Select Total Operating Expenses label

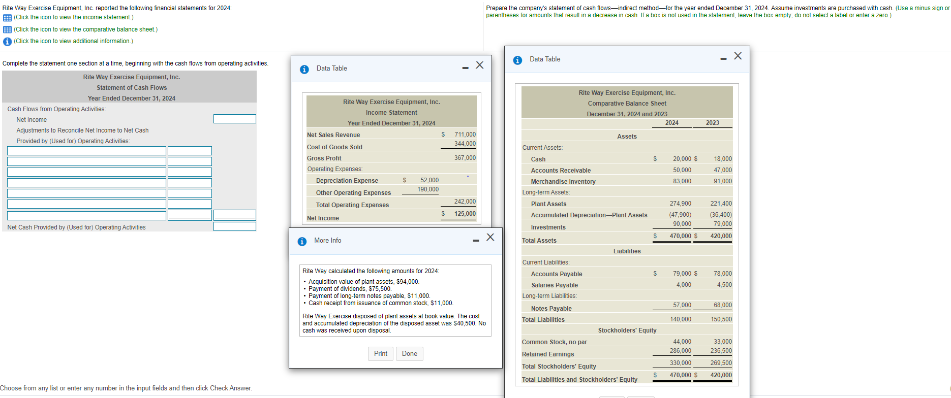coord(352,205)
